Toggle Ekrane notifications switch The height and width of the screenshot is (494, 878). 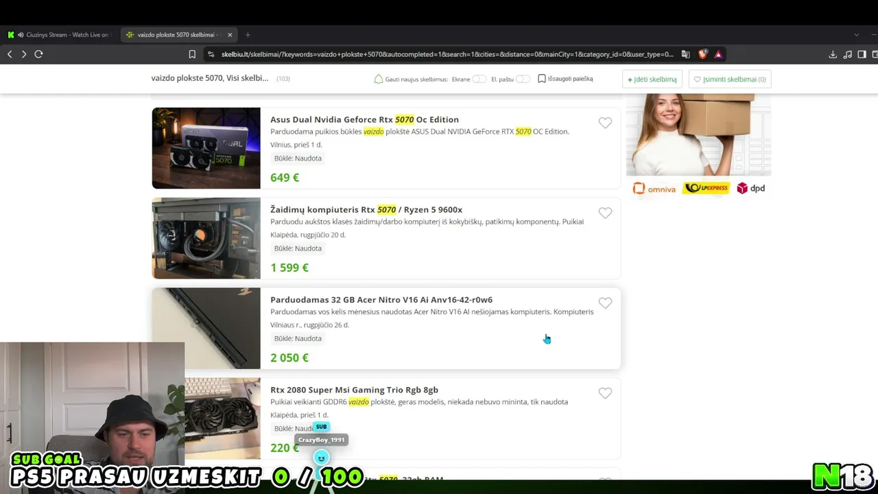479,79
